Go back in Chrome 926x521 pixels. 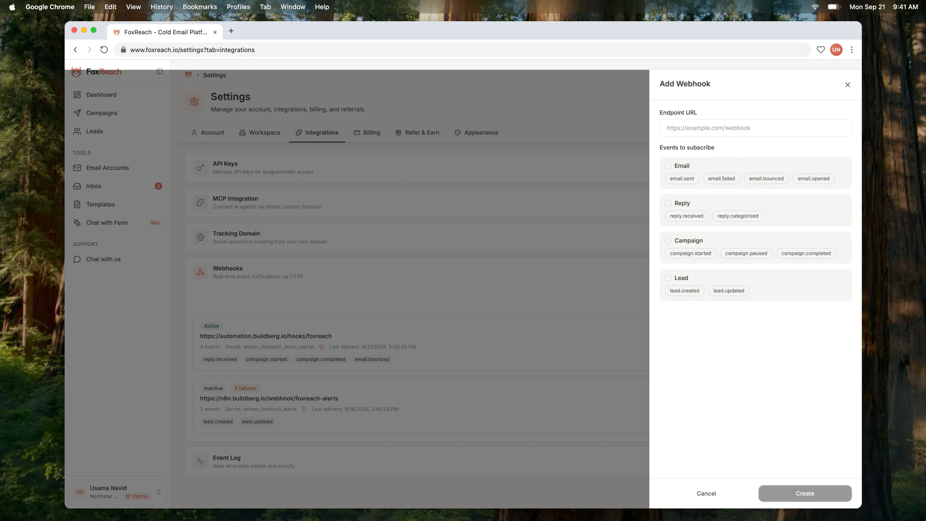[x=75, y=50]
